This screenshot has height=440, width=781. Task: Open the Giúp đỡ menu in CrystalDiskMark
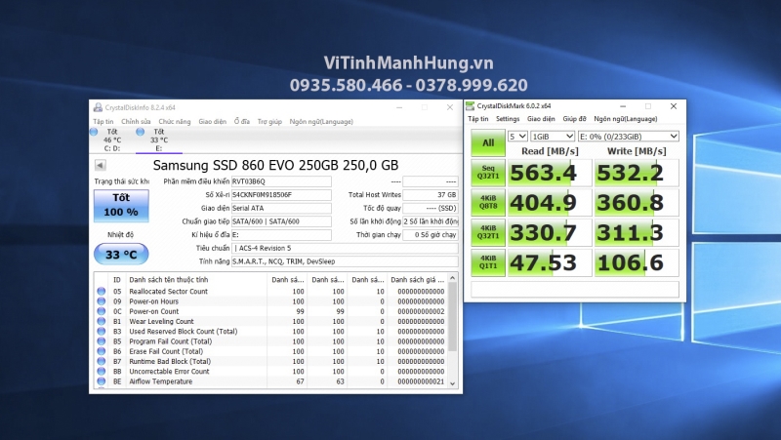tap(574, 119)
